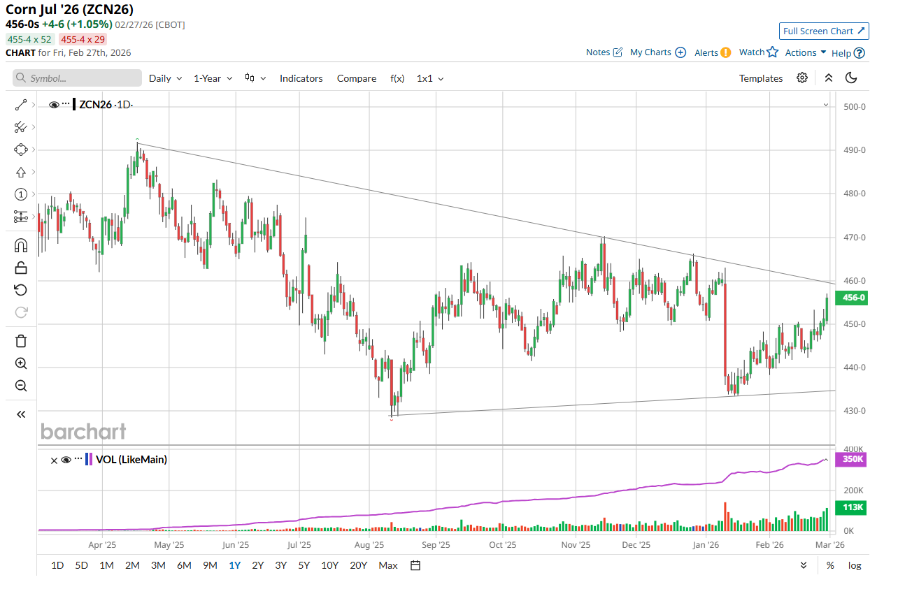Open the chart settings gear

802,78
